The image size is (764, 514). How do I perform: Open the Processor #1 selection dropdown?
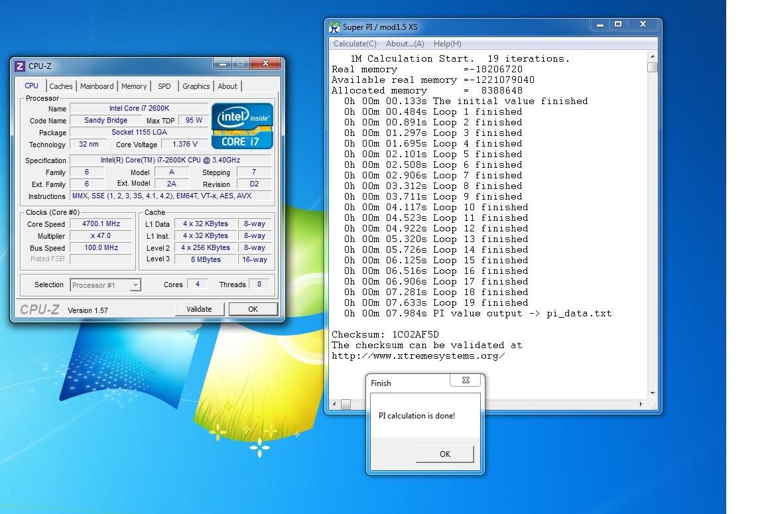(135, 285)
